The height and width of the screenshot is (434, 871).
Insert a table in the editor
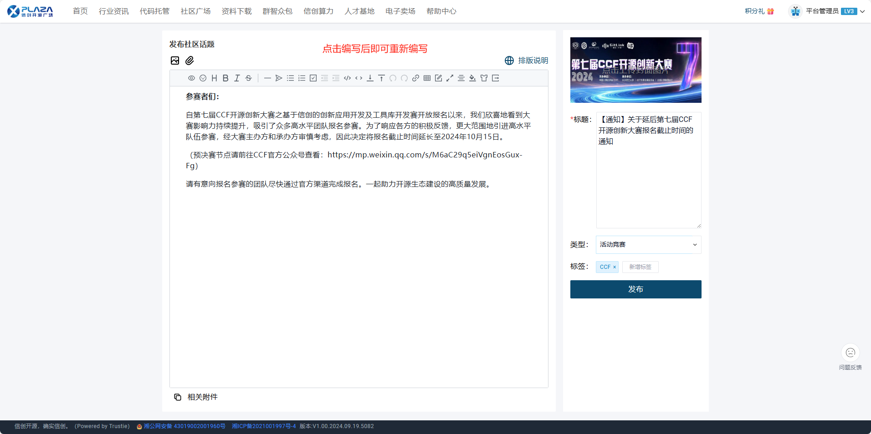tap(427, 78)
